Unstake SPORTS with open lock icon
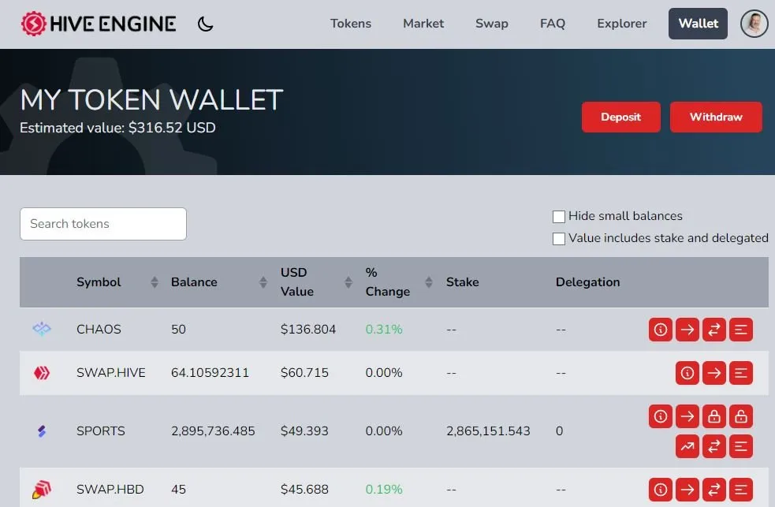Image resolution: width=775 pixels, height=507 pixels. 740,416
